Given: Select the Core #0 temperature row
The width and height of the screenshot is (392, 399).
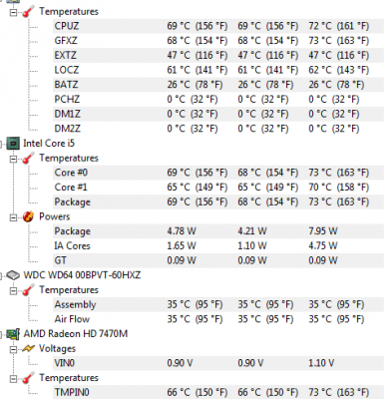Looking at the screenshot, I should [x=218, y=173].
